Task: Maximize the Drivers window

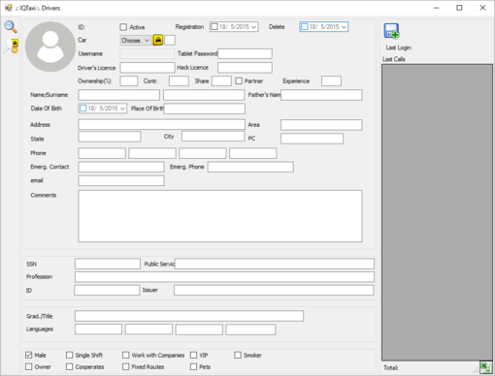Action: coord(459,8)
